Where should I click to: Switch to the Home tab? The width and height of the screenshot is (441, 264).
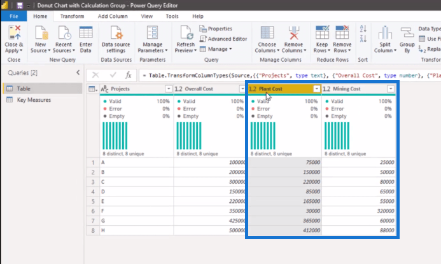40,17
